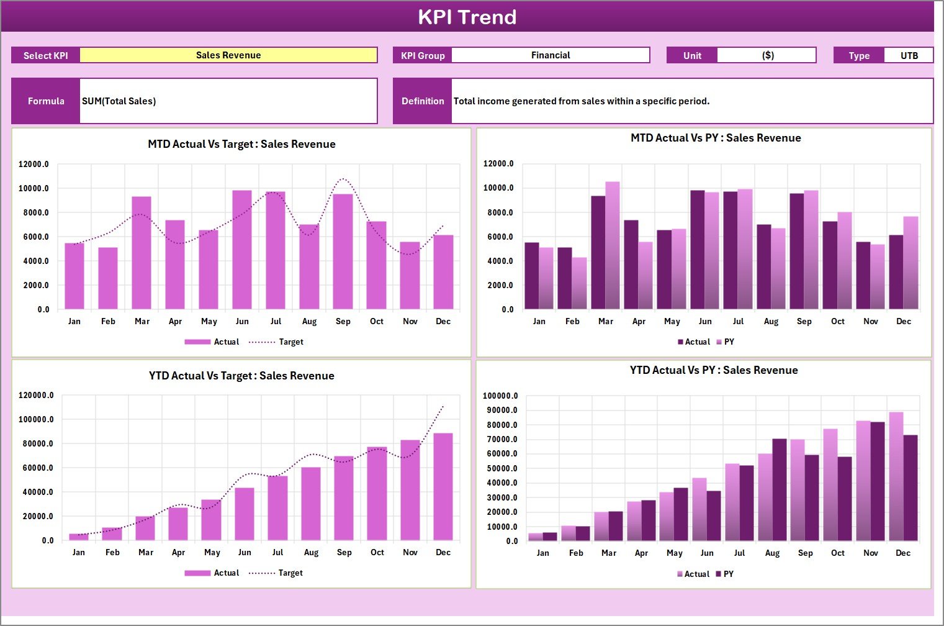Click the Select KPI label cell
This screenshot has width=944, height=626.
click(46, 56)
